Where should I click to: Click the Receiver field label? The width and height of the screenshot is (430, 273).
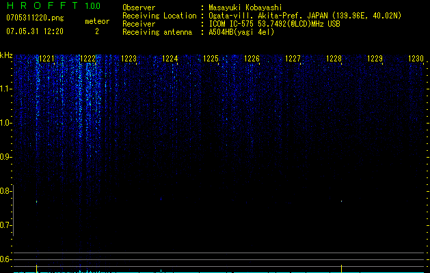tap(139, 24)
